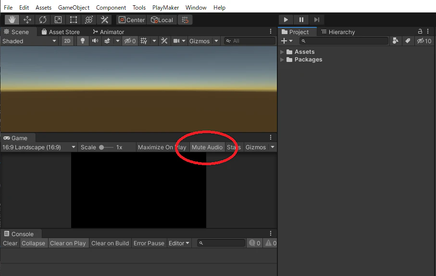
Task: Toggle grid snapping button in toolbar
Action: (x=185, y=20)
